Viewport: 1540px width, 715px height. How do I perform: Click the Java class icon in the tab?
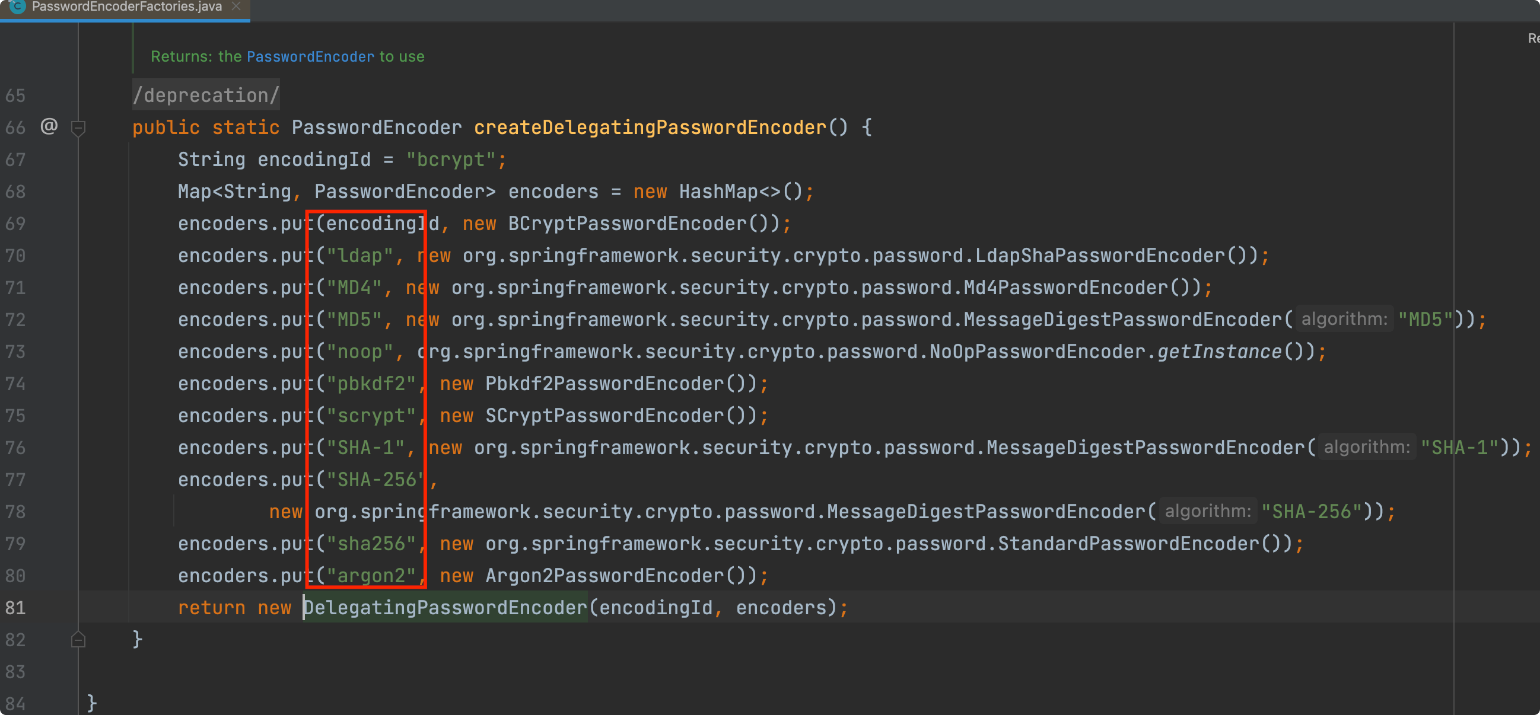tap(17, 7)
